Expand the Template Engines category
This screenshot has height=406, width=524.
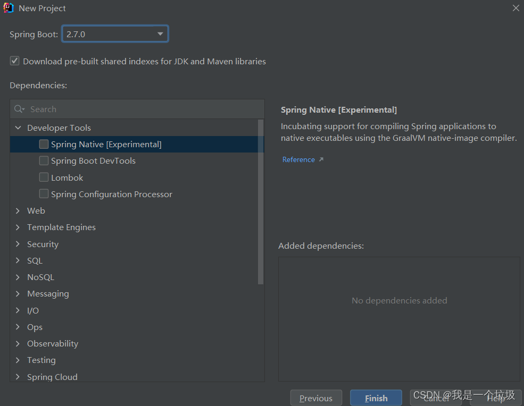(x=18, y=227)
